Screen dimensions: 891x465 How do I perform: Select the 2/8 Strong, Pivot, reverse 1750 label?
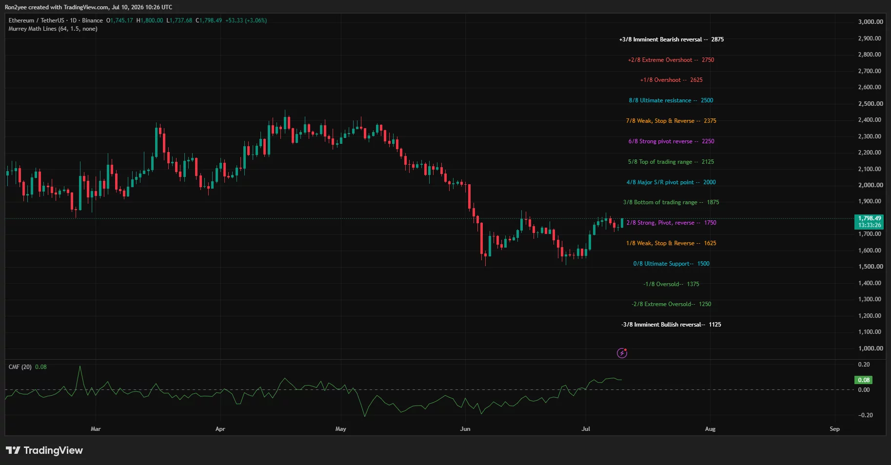[671, 223]
